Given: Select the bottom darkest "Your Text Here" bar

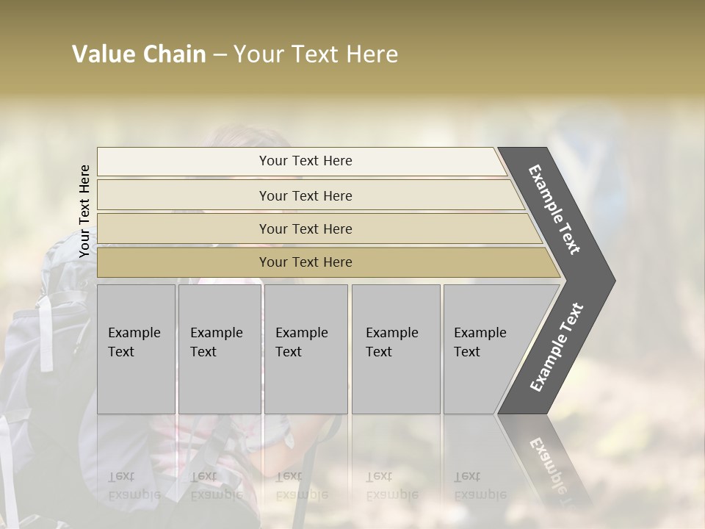Looking at the screenshot, I should click(305, 262).
